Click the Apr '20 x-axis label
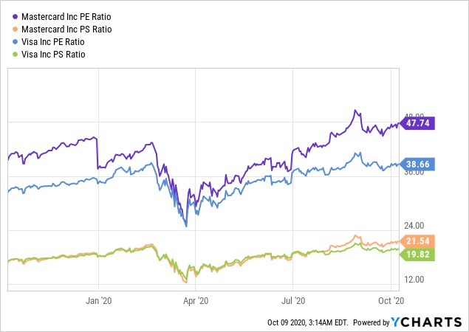The width and height of the screenshot is (469, 332). coord(196,300)
